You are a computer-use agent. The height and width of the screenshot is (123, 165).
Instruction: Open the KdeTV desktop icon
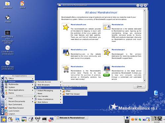coord(8,37)
